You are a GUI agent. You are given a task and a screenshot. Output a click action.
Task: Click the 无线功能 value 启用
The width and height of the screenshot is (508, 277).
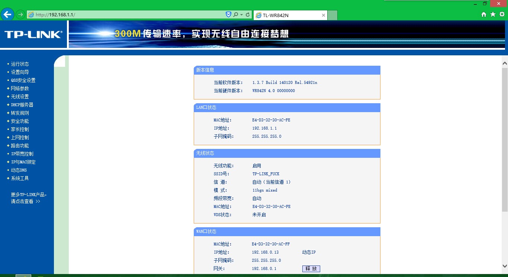click(257, 166)
